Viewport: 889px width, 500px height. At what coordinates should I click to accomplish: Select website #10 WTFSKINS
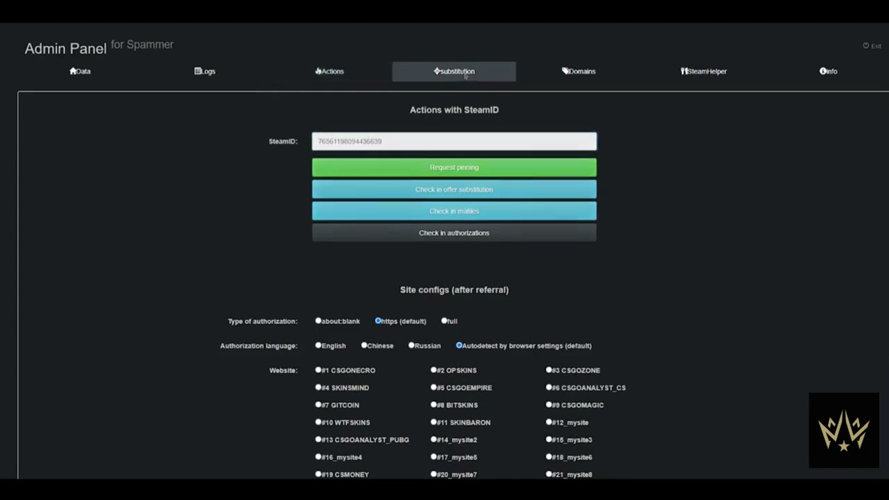coord(318,422)
